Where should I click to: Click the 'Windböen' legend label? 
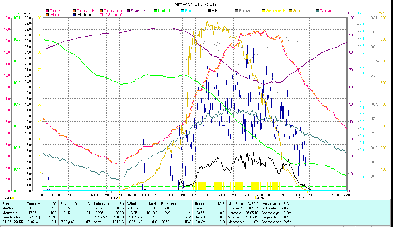coord(84,15)
